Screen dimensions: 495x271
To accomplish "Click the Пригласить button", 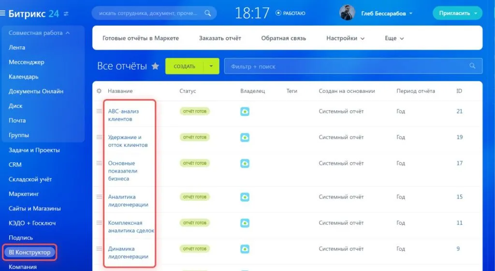I will (x=457, y=13).
